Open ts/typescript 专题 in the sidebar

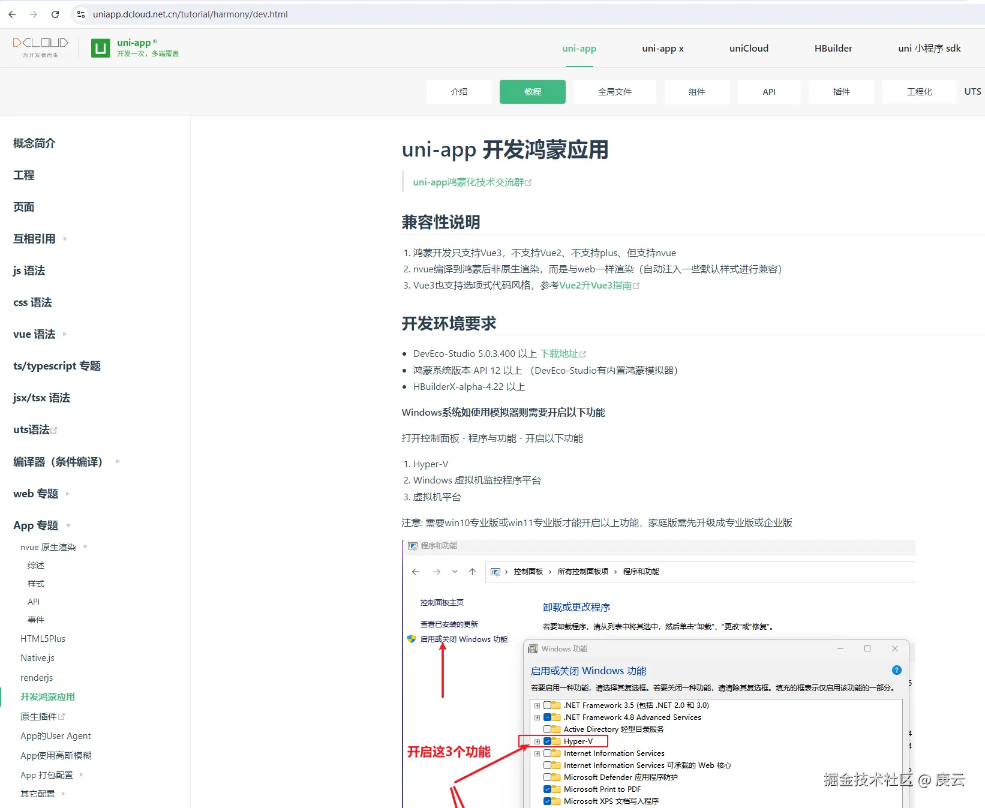click(x=57, y=366)
